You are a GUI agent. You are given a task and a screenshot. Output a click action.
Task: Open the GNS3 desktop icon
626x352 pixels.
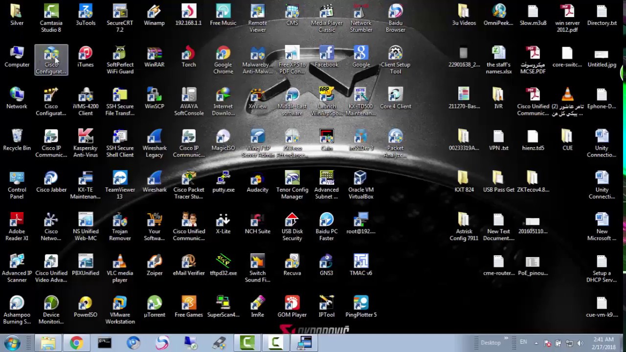pos(327,265)
